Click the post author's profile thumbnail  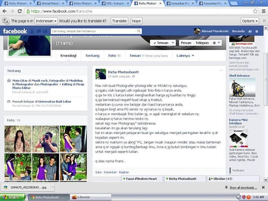tap(100, 74)
